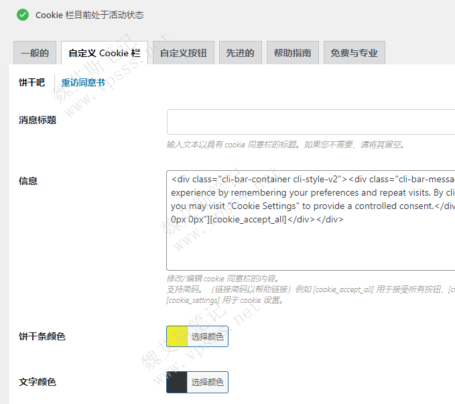Switch to the 免费与专业 tab

354,54
